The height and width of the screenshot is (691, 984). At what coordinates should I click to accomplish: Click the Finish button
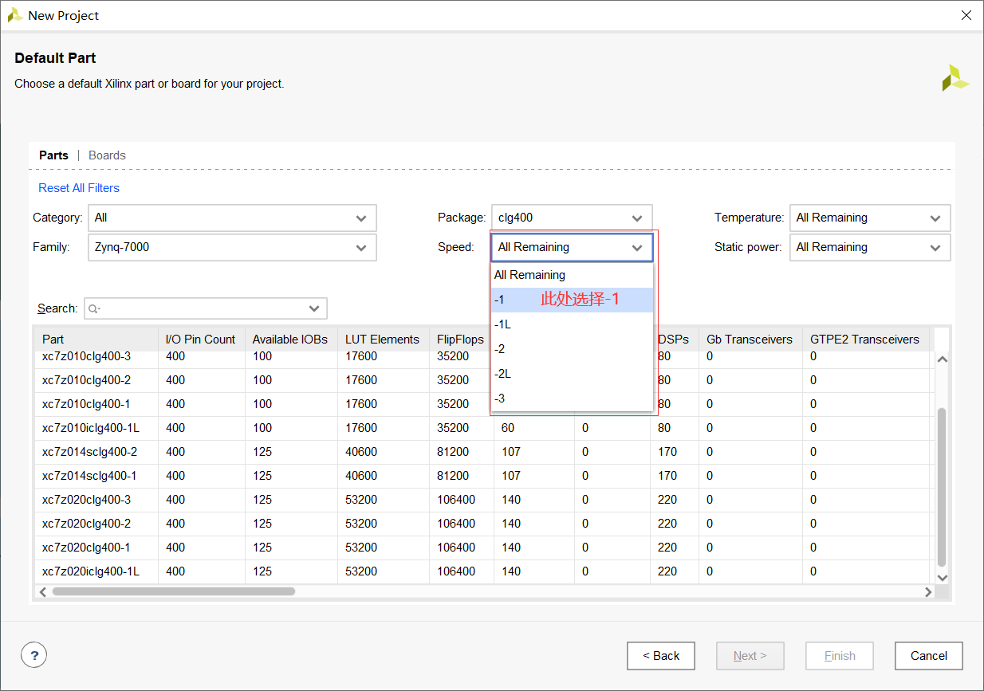pos(840,656)
